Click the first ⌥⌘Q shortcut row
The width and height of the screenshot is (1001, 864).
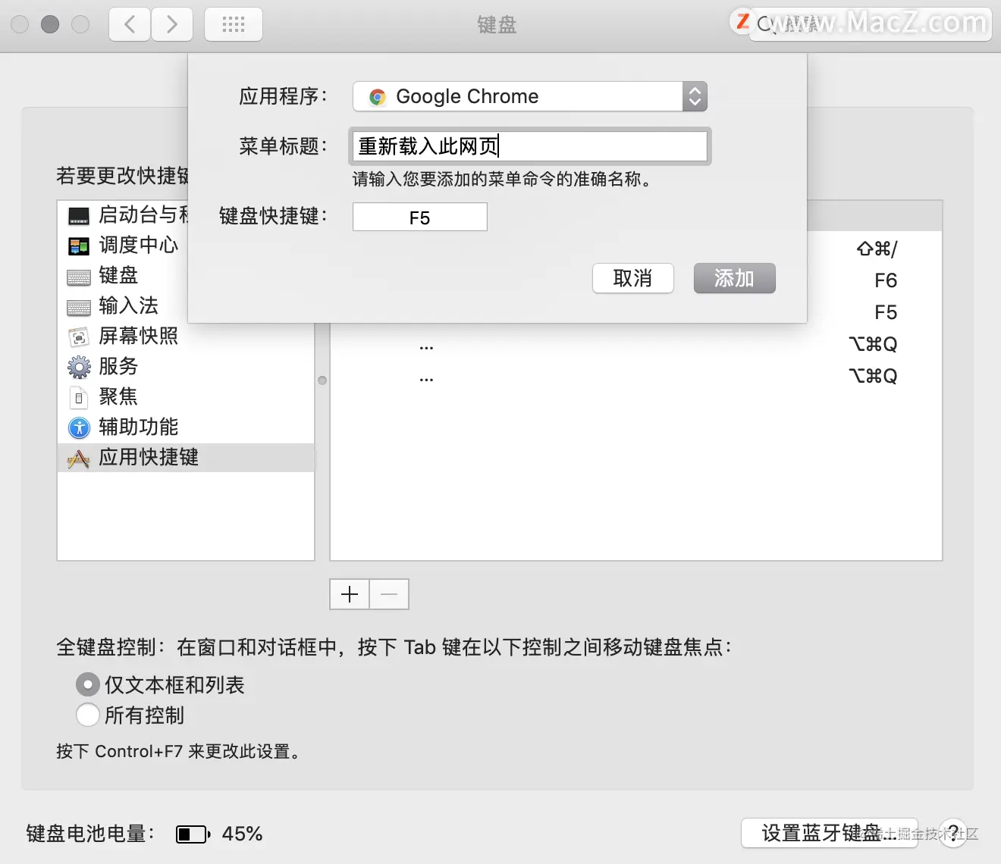click(x=873, y=344)
